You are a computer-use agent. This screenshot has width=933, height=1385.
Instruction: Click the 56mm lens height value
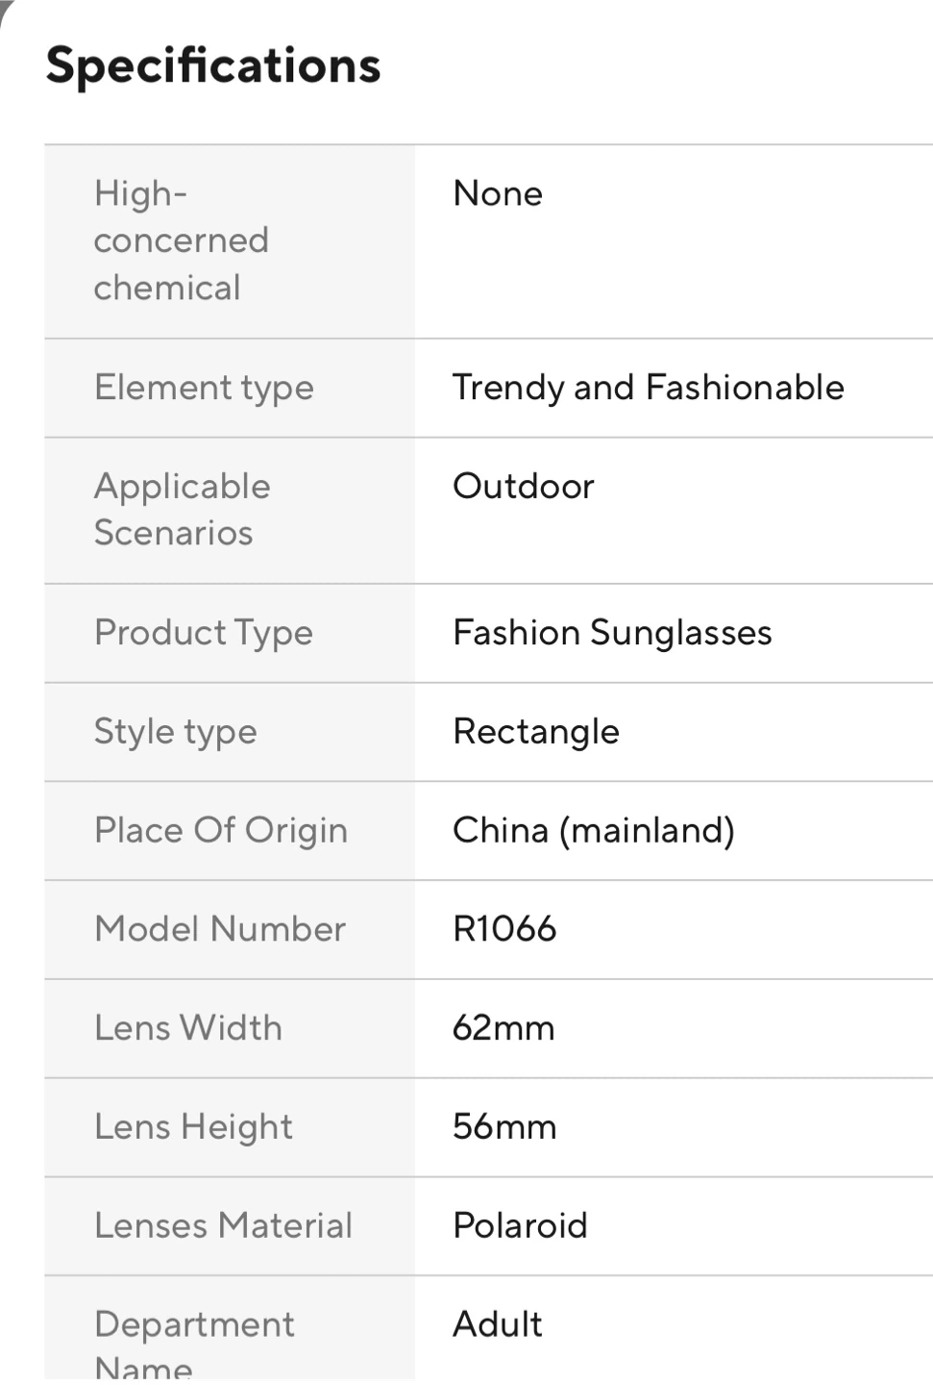point(504,1127)
